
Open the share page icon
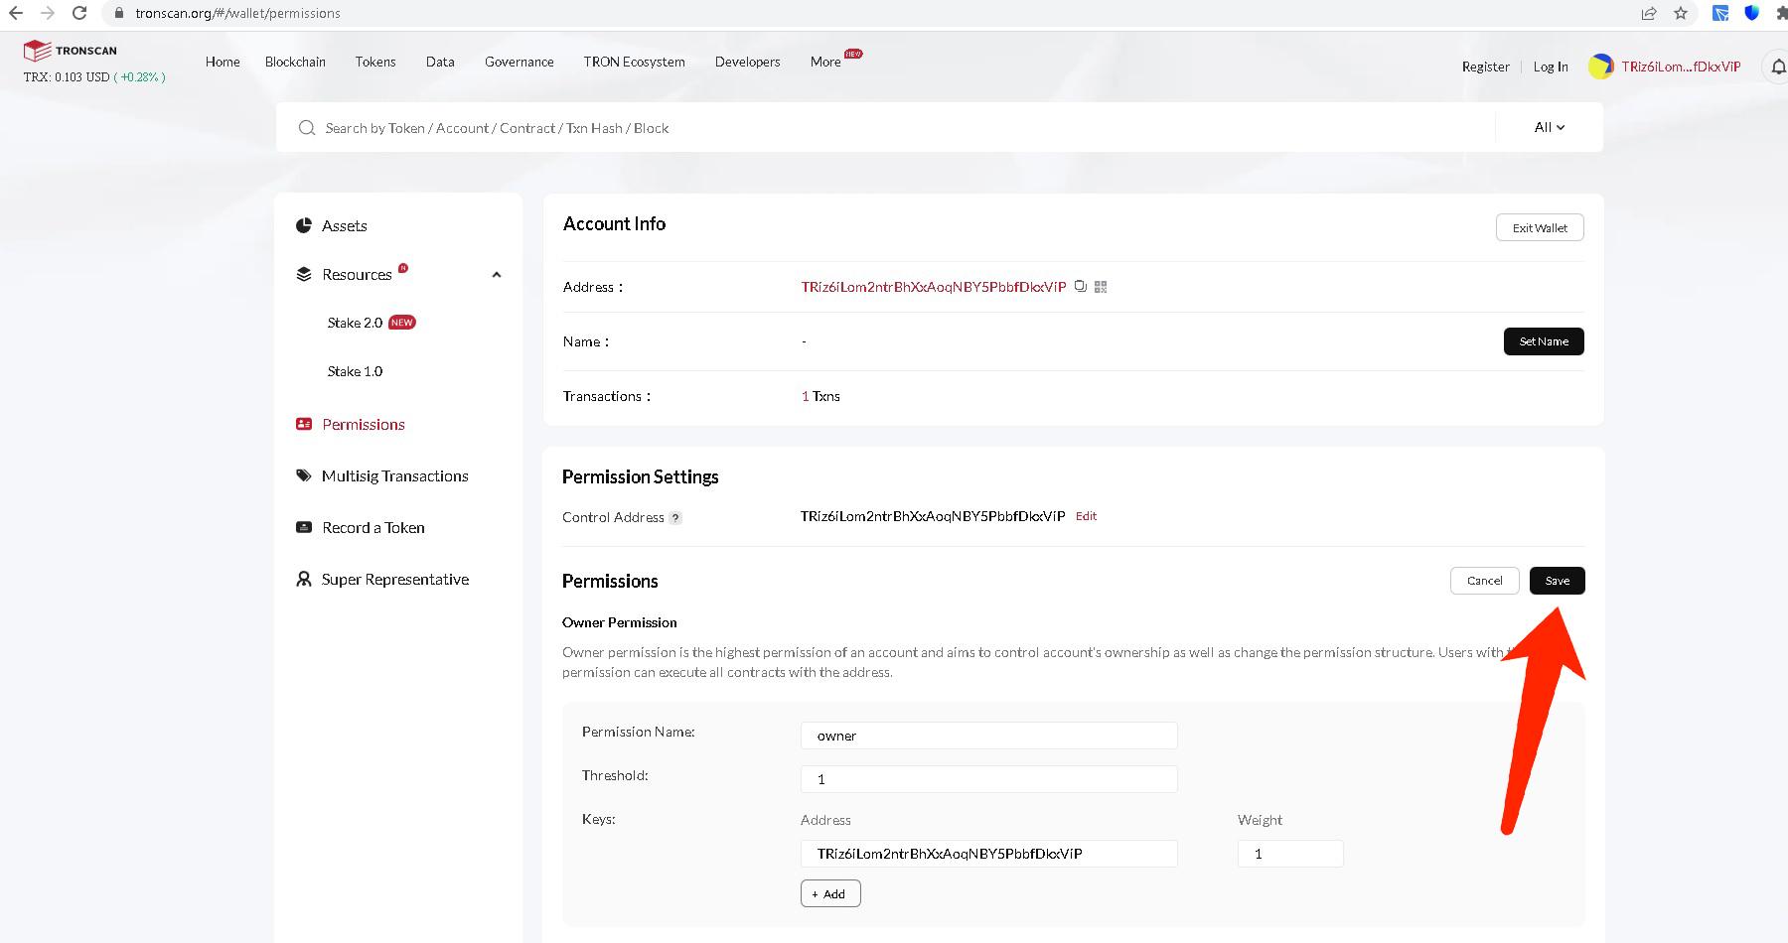[x=1649, y=13]
